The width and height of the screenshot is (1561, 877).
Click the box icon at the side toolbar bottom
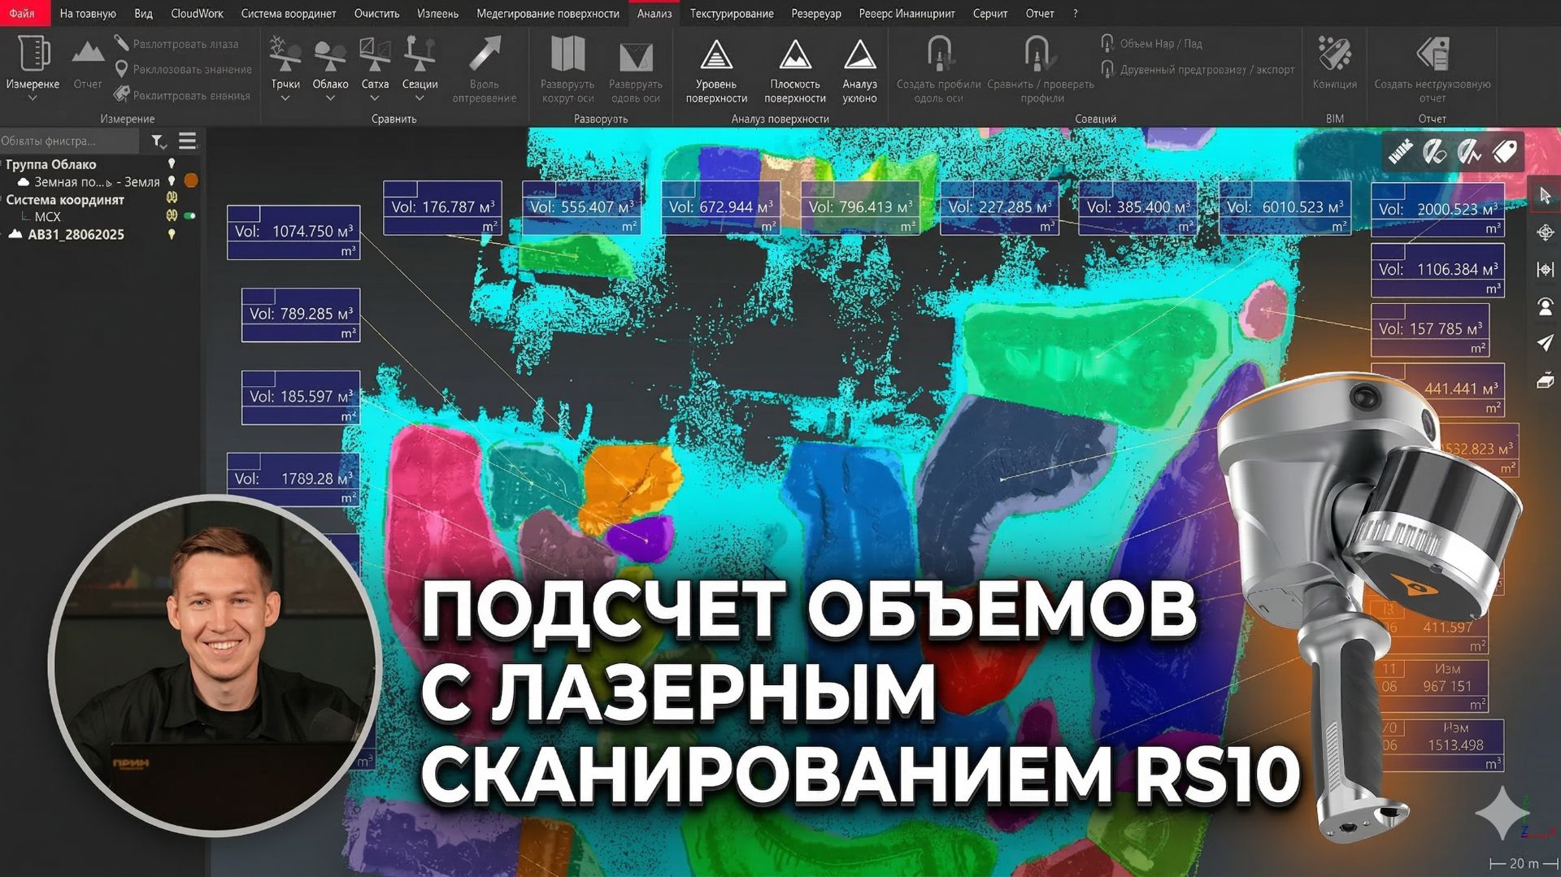tap(1545, 380)
